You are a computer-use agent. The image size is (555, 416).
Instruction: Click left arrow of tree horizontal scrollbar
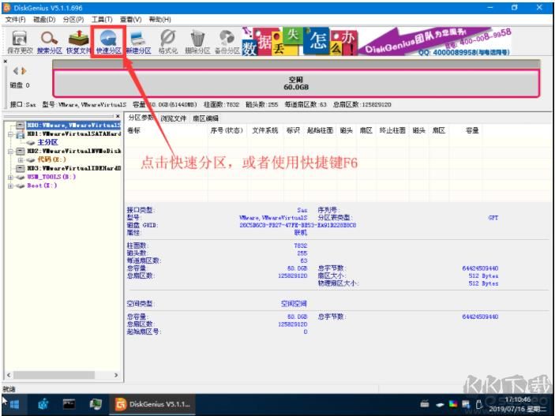point(9,375)
